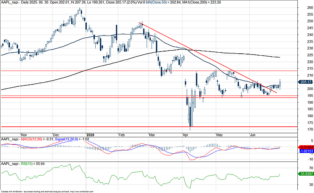The height and width of the screenshot is (193, 314).
Task: Click the 250 price axis label
Action: pos(310,21)
